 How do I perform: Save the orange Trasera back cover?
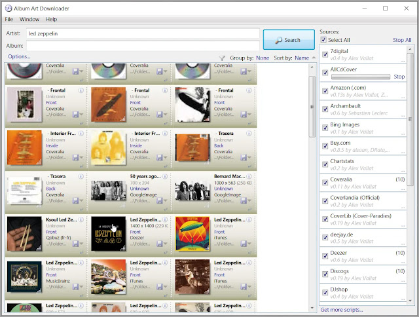click(x=244, y=157)
